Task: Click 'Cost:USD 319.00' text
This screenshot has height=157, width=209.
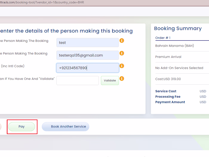Action: pyautogui.click(x=168, y=79)
